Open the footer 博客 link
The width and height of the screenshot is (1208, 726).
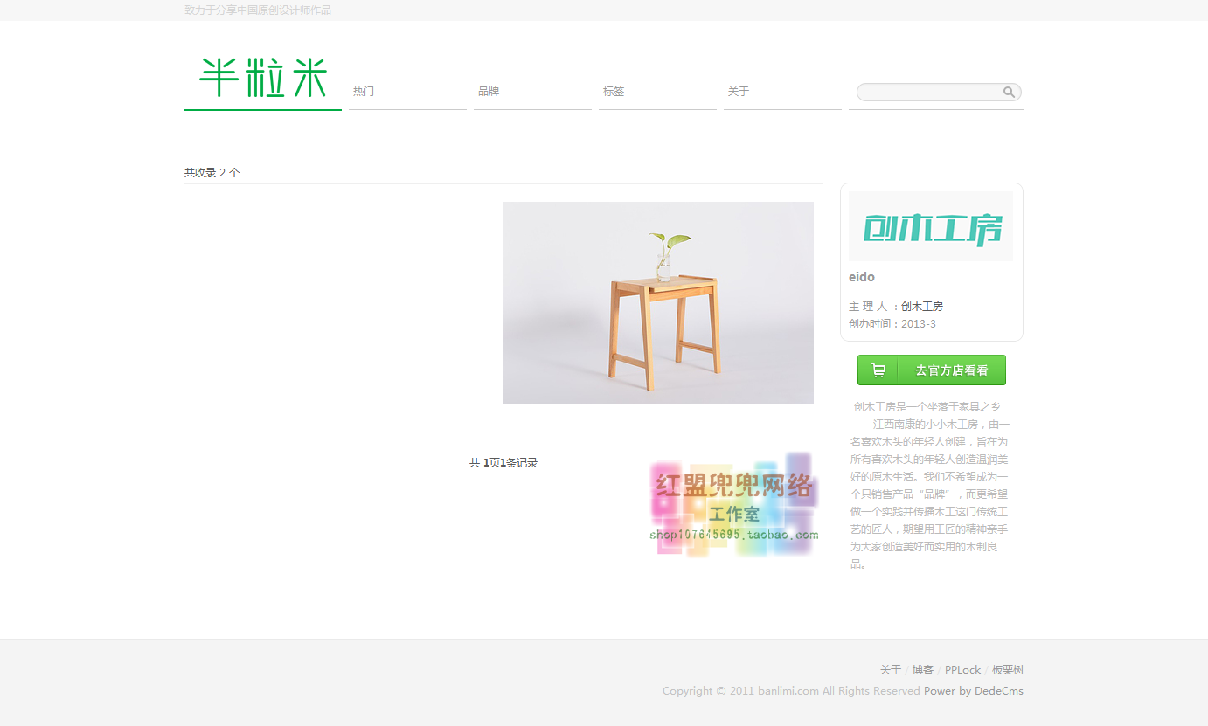point(923,670)
